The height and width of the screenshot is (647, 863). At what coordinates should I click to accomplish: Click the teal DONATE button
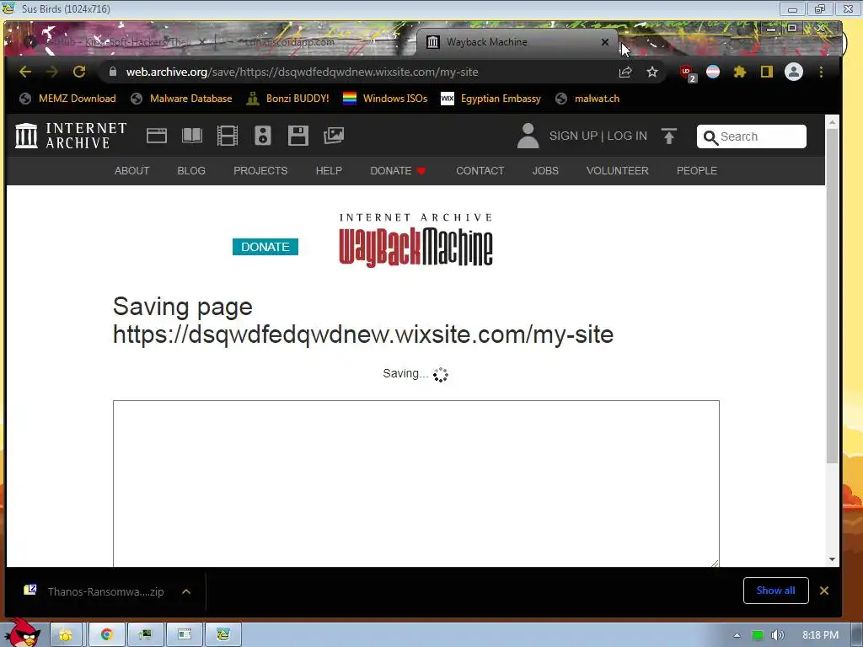coord(265,247)
